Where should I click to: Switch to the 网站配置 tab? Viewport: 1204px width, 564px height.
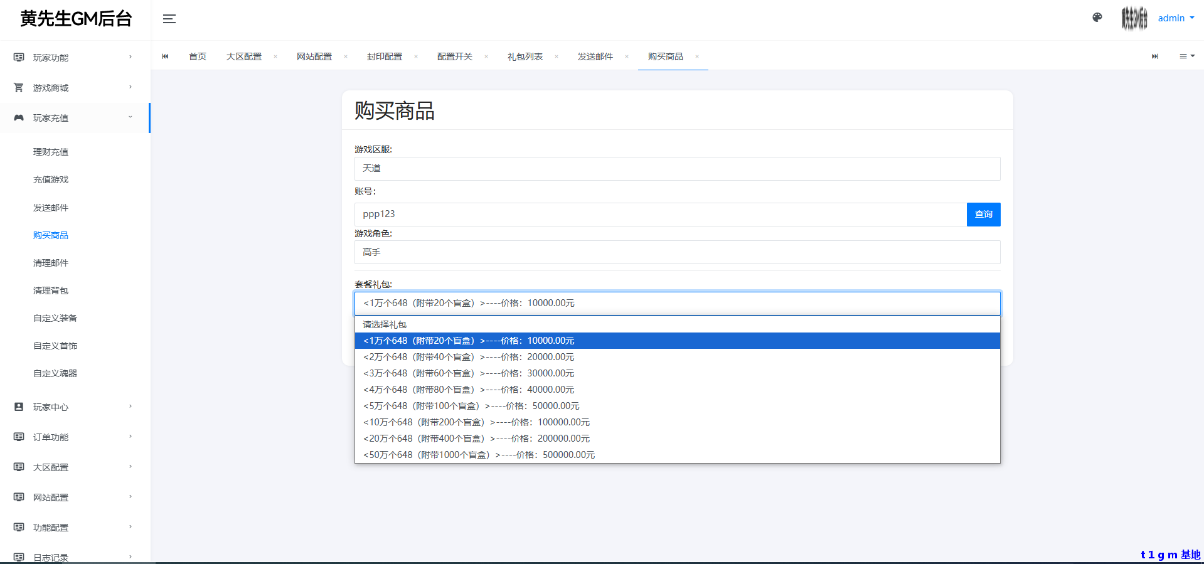[314, 56]
